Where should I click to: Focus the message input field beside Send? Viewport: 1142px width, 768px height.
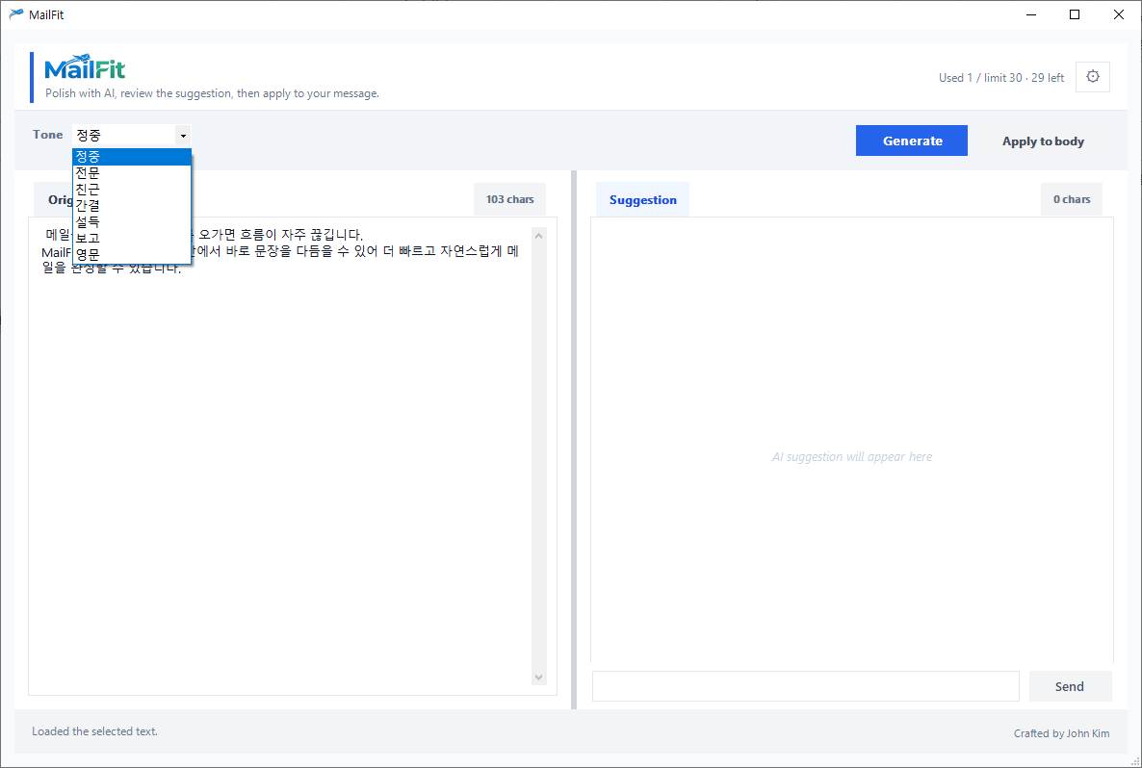805,686
